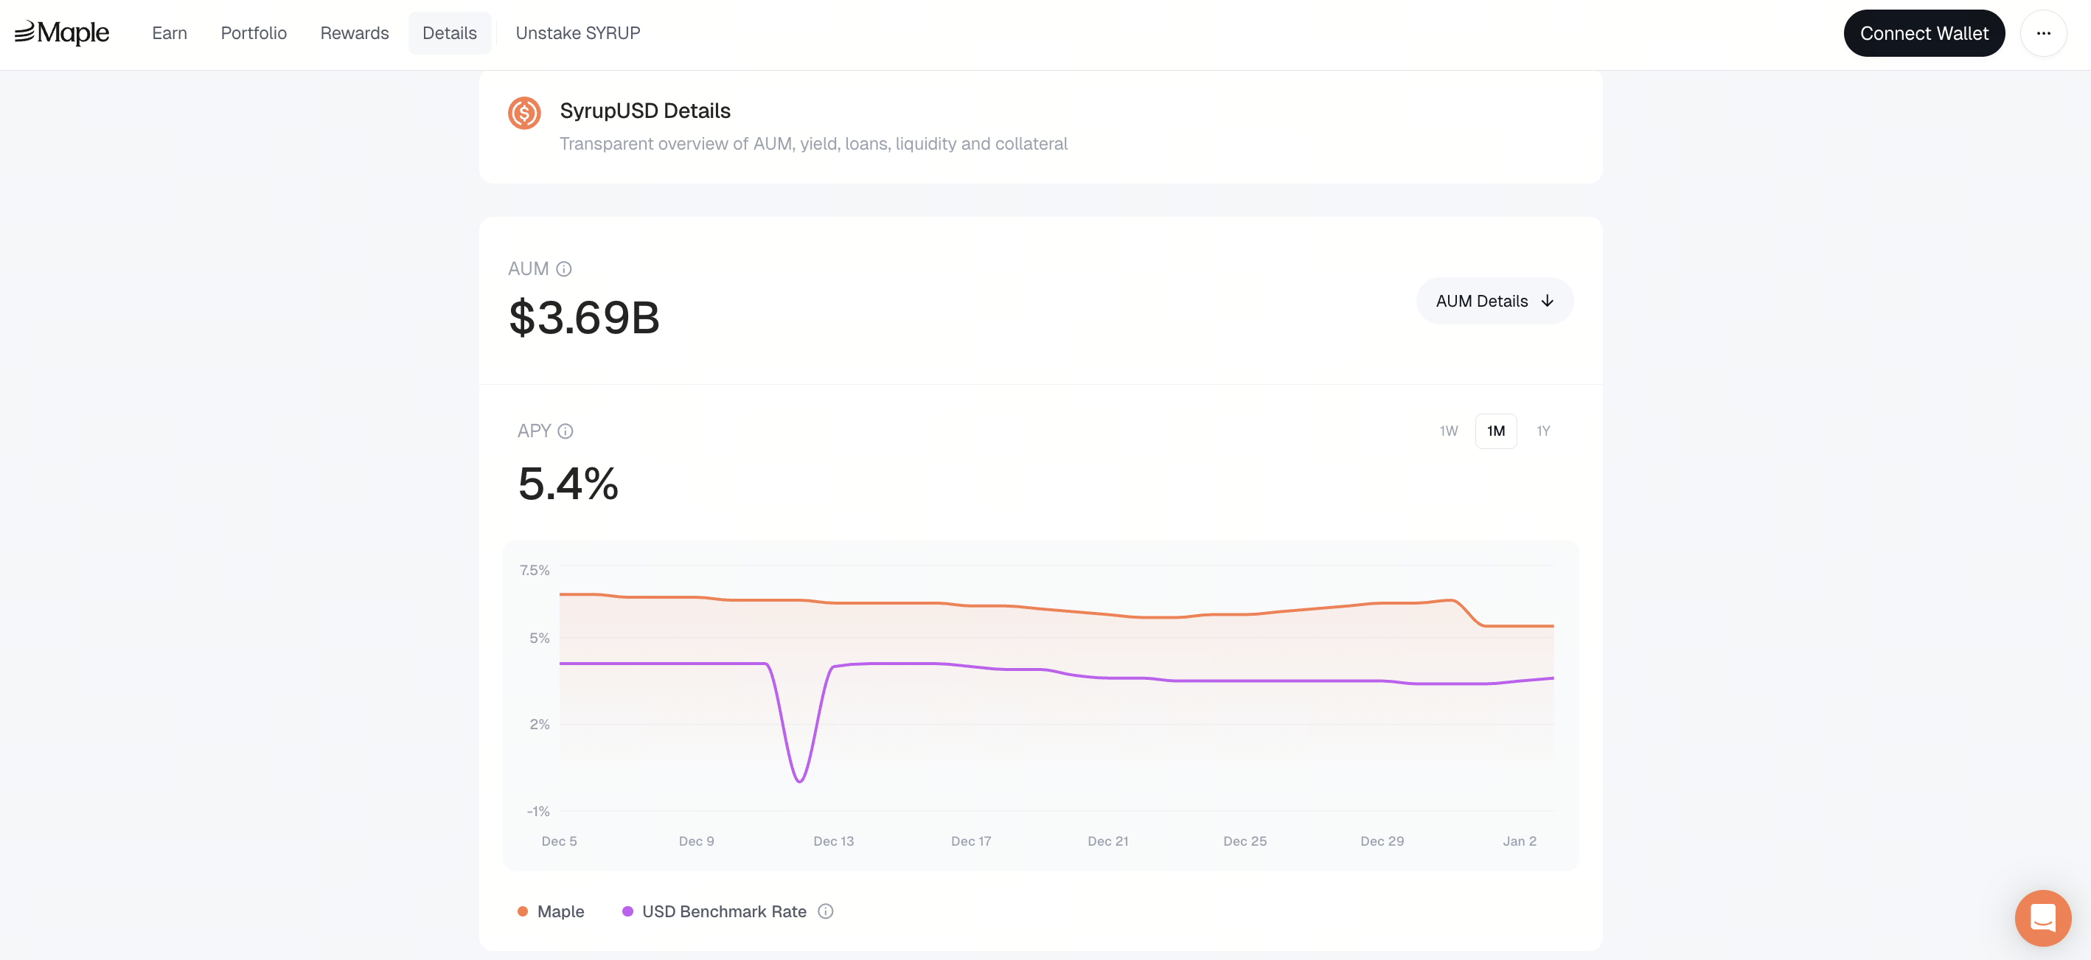Select the 1W chart range
The width and height of the screenshot is (2091, 960).
1448,431
